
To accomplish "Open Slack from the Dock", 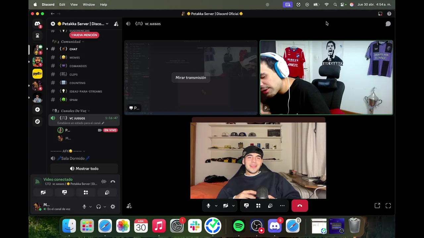I will pos(195,226).
